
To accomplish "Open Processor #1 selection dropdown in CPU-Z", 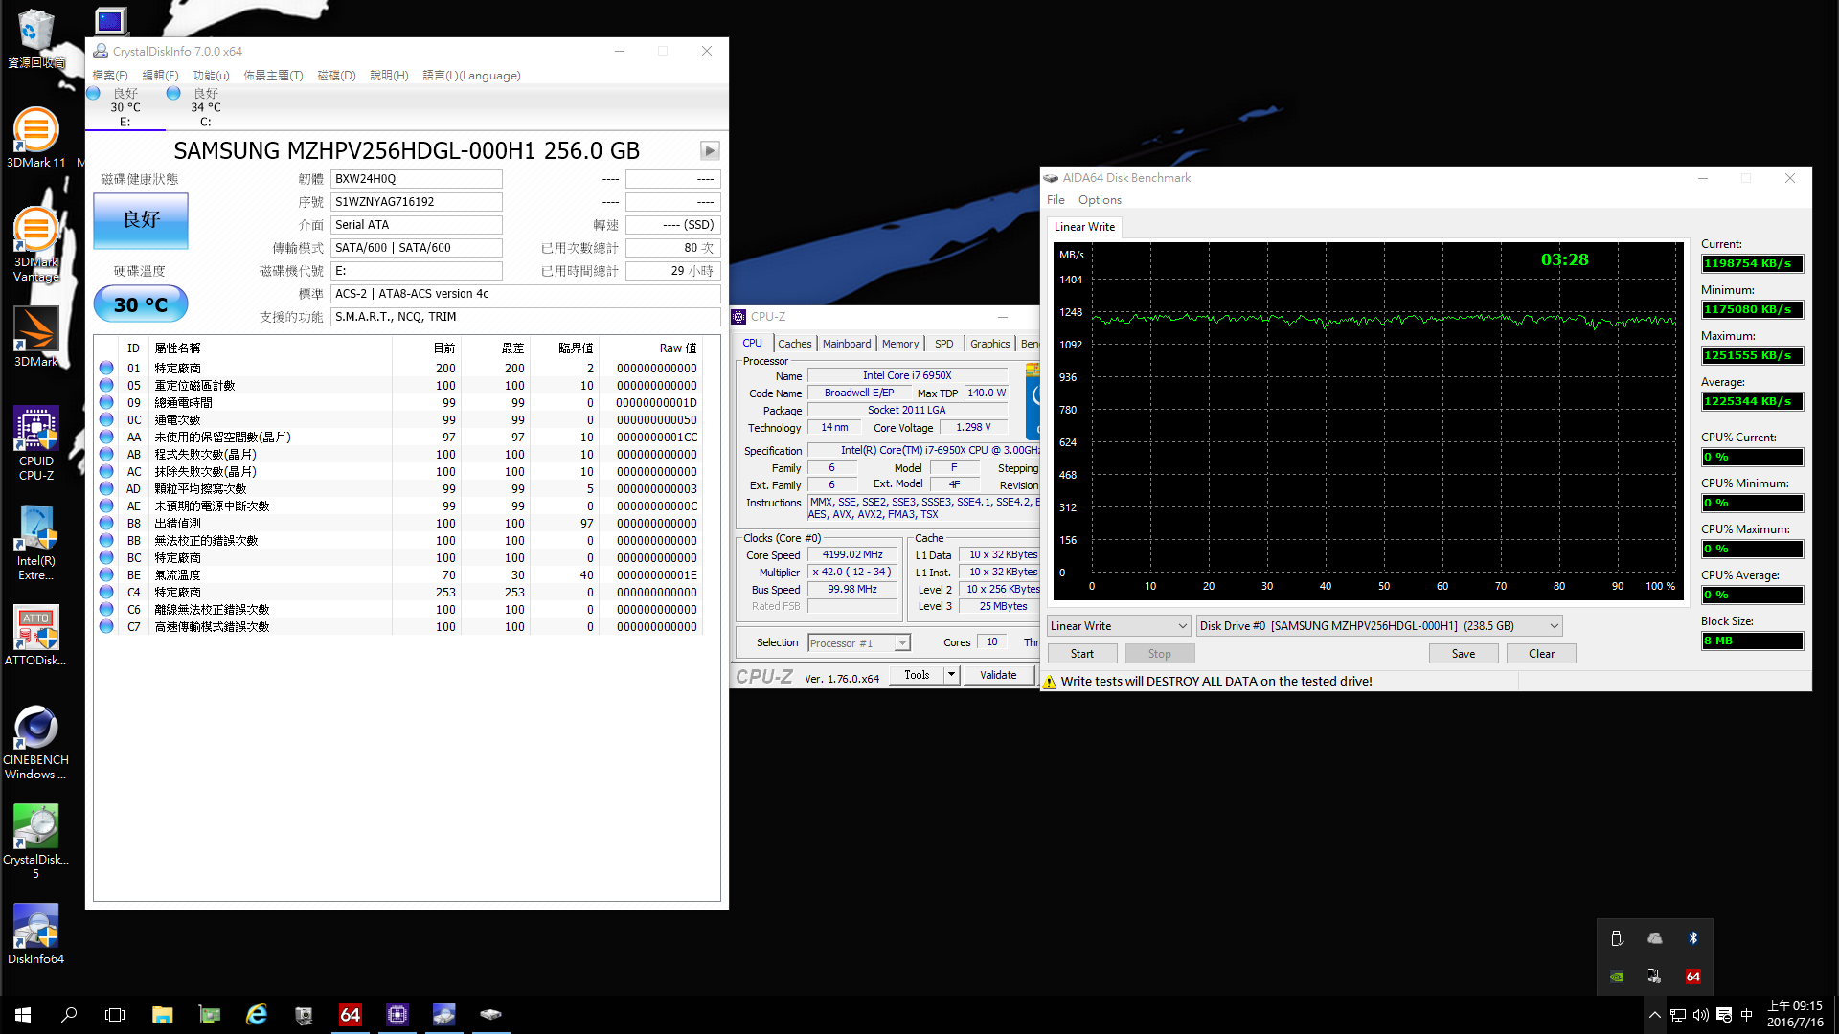I will (x=858, y=643).
